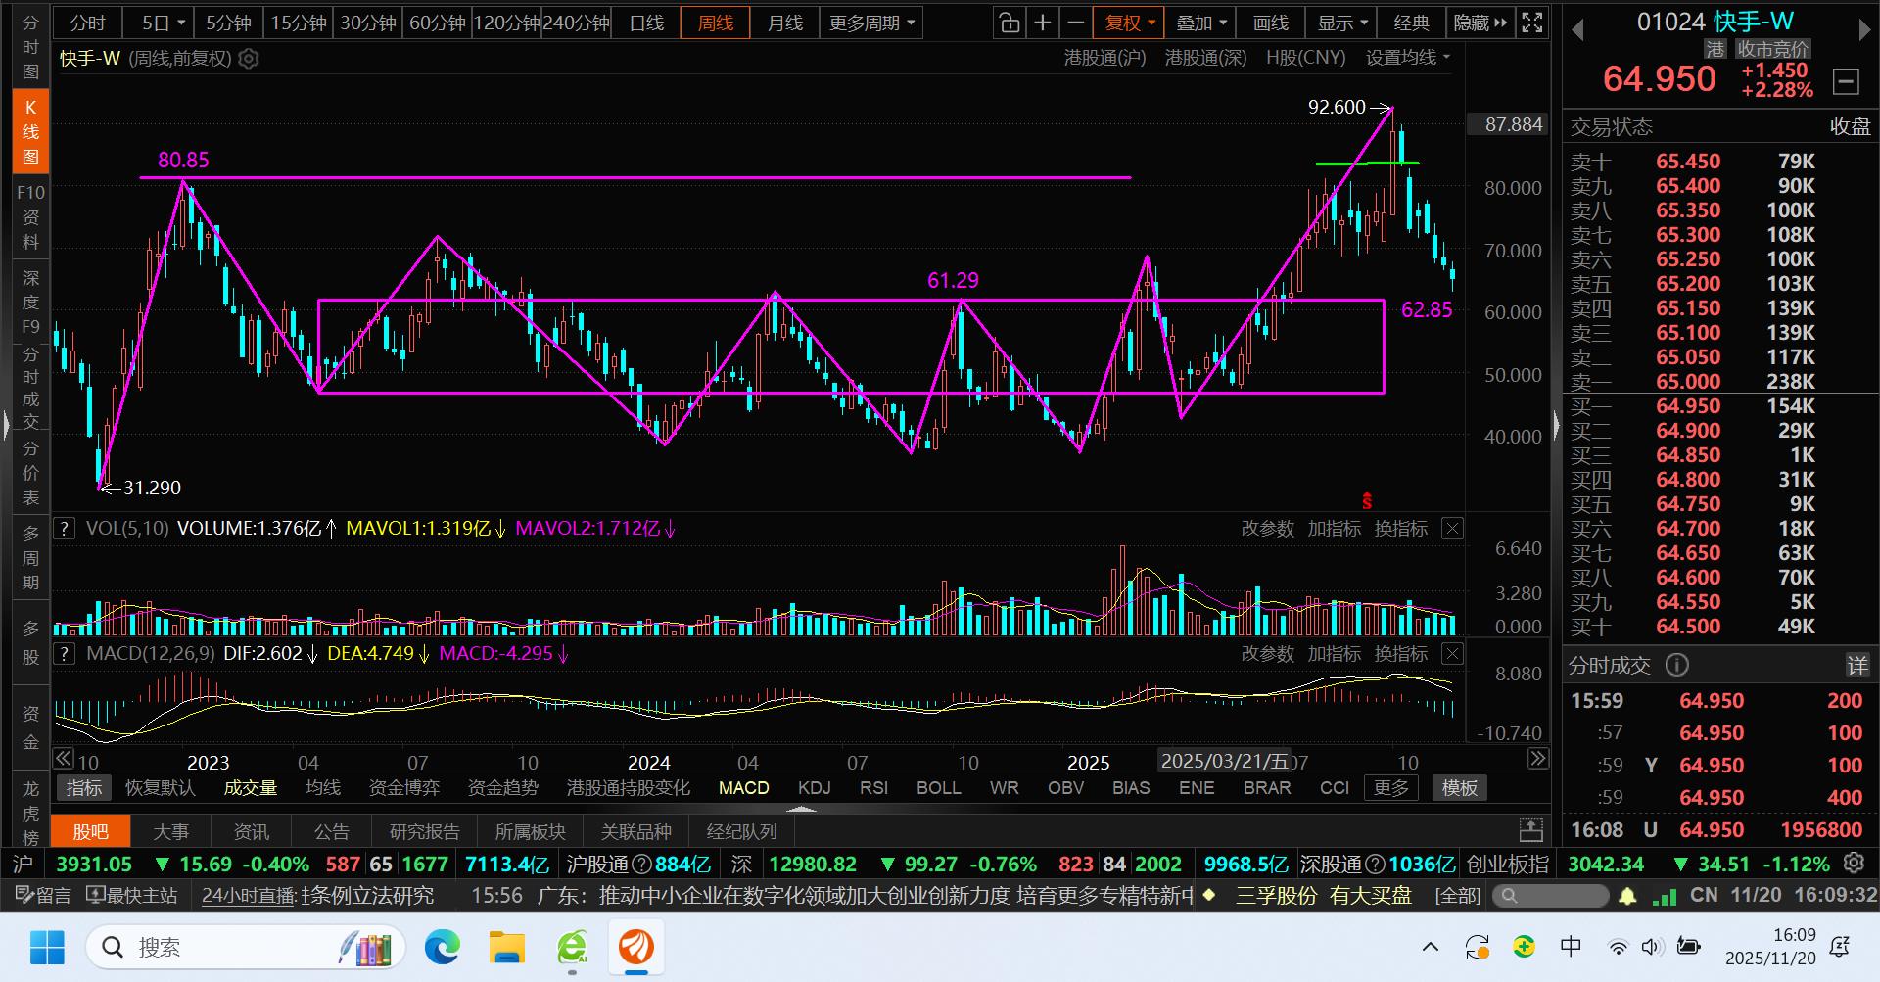Open the 复权 dropdown
Viewport: 1880px width, 982px height.
pos(1130,23)
